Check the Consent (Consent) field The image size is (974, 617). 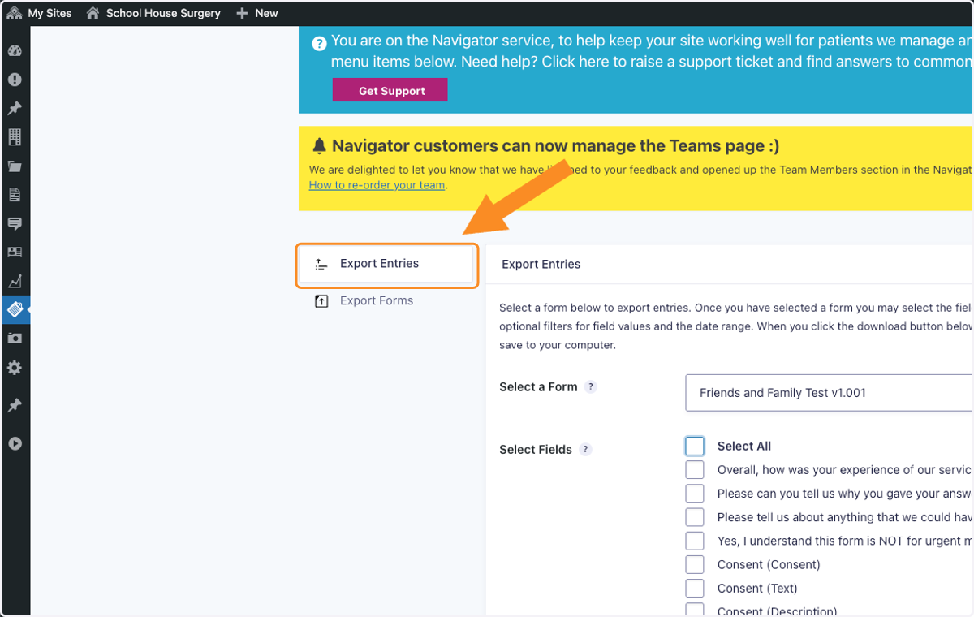click(695, 564)
